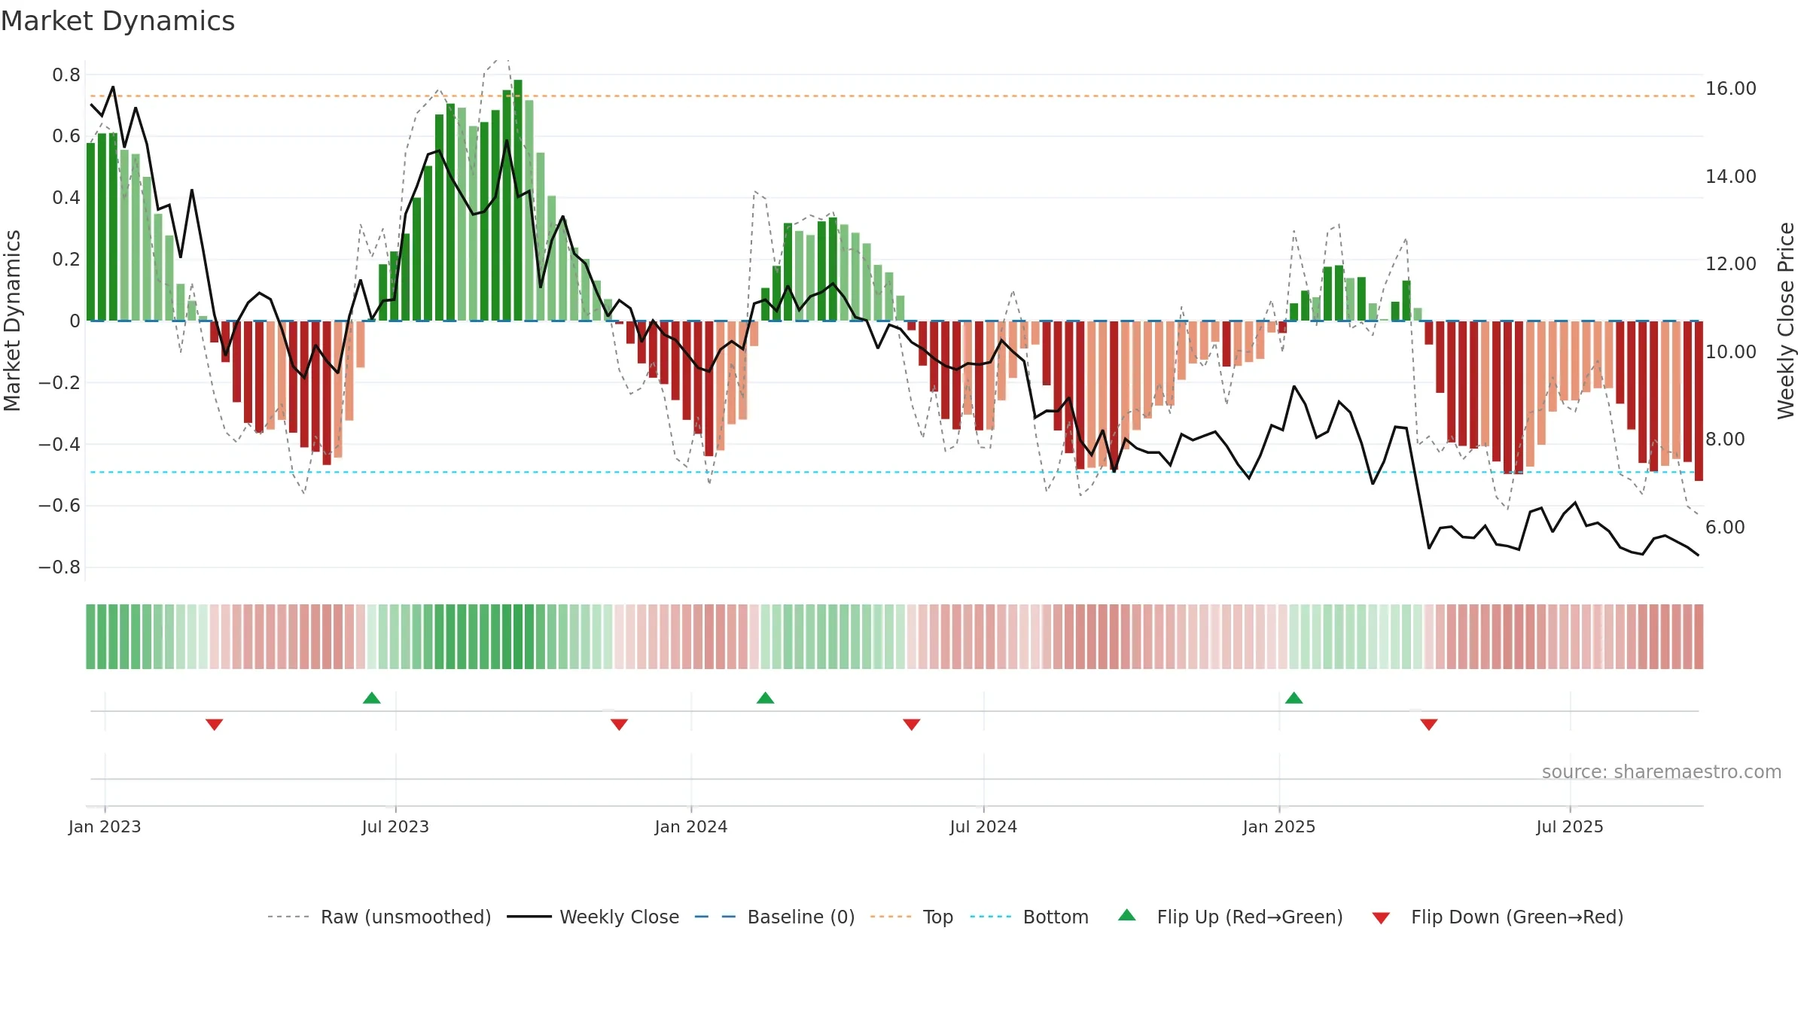Click the Jul 2023 x-axis label
Image resolution: width=1807 pixels, height=1016 pixels.
coord(395,826)
